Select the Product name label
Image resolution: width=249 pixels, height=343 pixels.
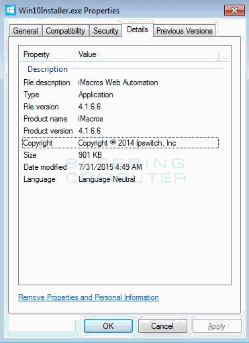coord(46,119)
